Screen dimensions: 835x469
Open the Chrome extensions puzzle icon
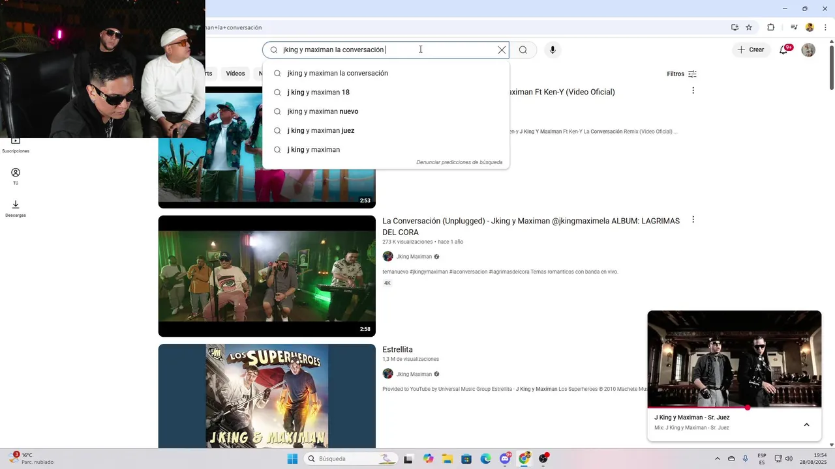click(x=771, y=27)
